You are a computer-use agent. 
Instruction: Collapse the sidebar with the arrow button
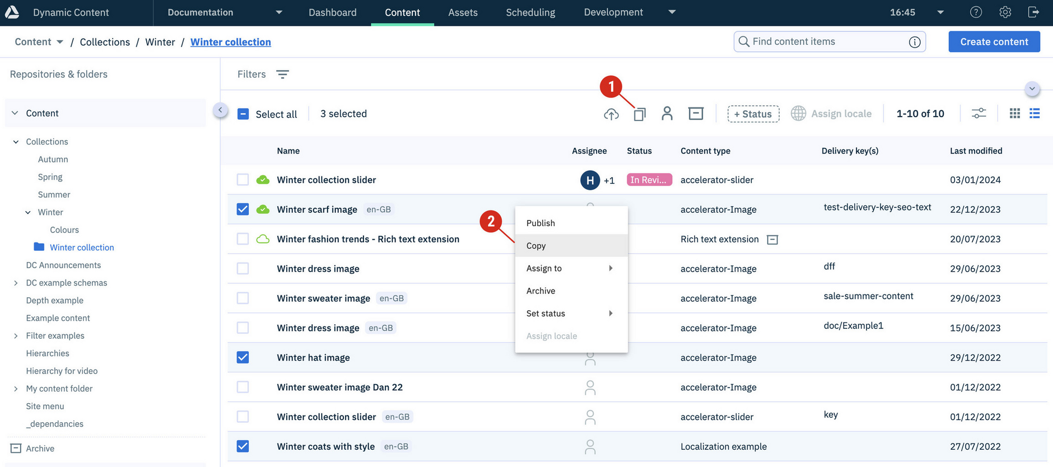click(220, 110)
